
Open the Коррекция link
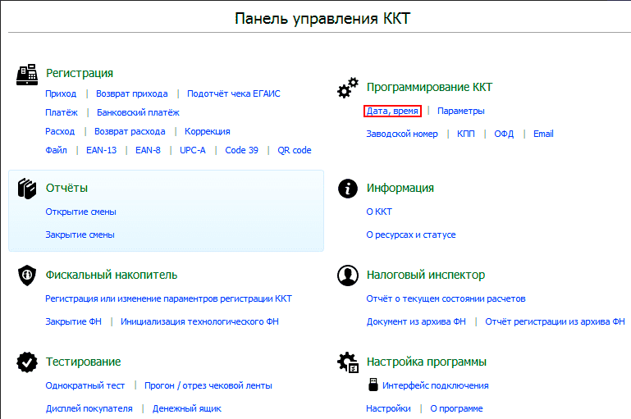coord(208,131)
